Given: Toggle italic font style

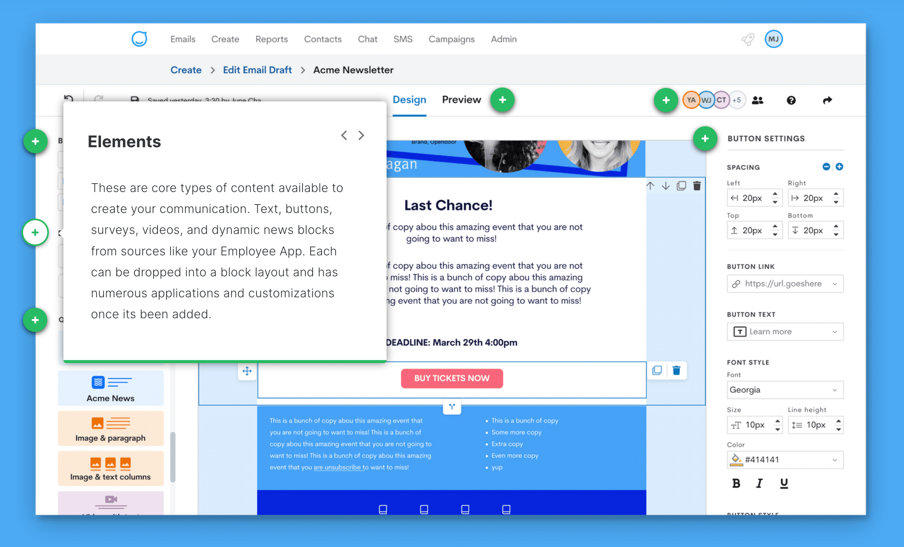Looking at the screenshot, I should click(x=759, y=483).
